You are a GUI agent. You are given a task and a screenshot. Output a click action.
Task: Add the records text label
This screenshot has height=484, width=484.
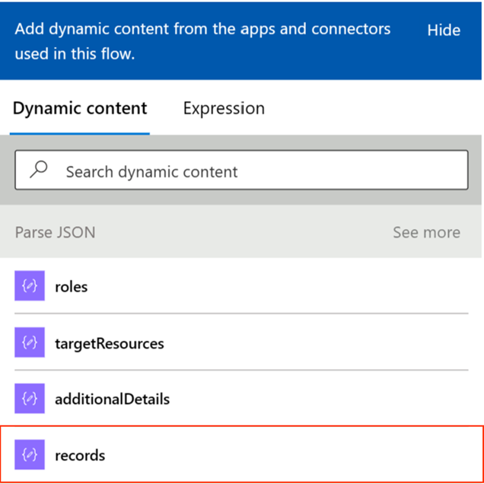coord(80,456)
